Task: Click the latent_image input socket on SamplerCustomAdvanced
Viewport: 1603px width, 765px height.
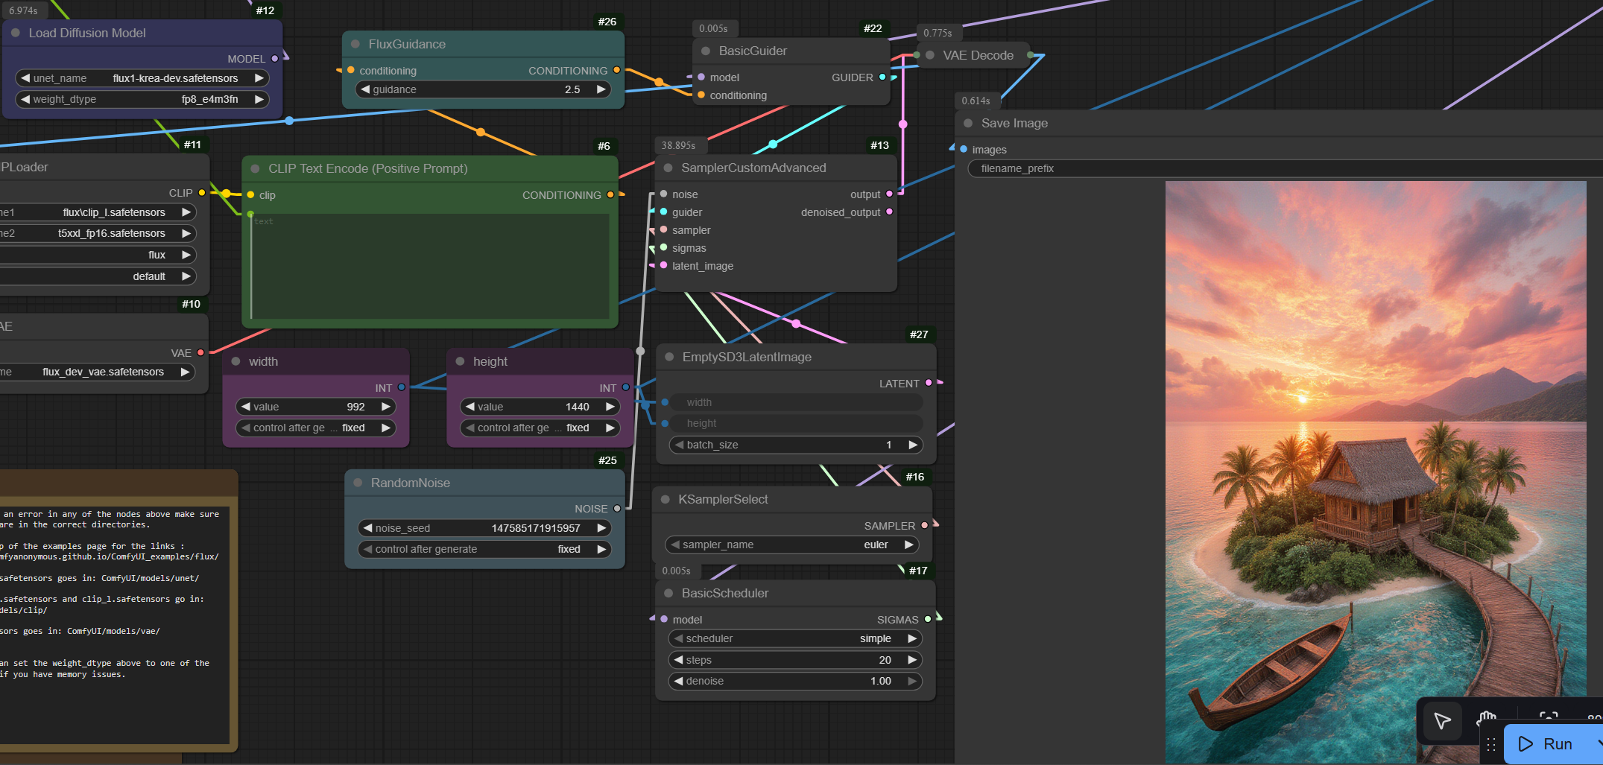Action: coord(664,266)
